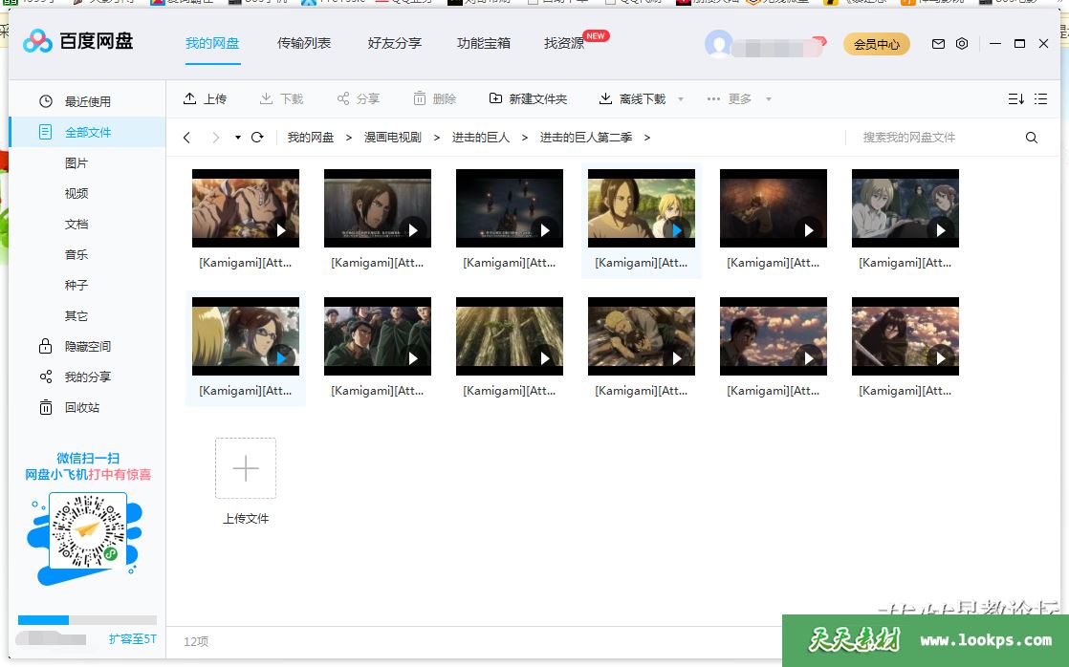Screen dimensions: 1069x667
Task: Open 回收站 recycle bin in sidebar
Action: 81,407
